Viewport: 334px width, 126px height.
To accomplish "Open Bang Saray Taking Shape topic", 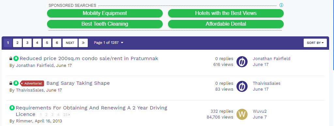I will click(78, 83).
